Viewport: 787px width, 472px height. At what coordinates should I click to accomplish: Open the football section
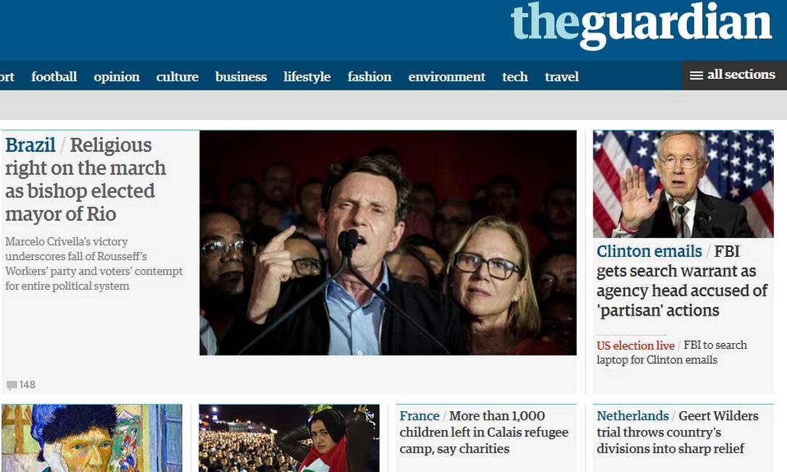[54, 77]
